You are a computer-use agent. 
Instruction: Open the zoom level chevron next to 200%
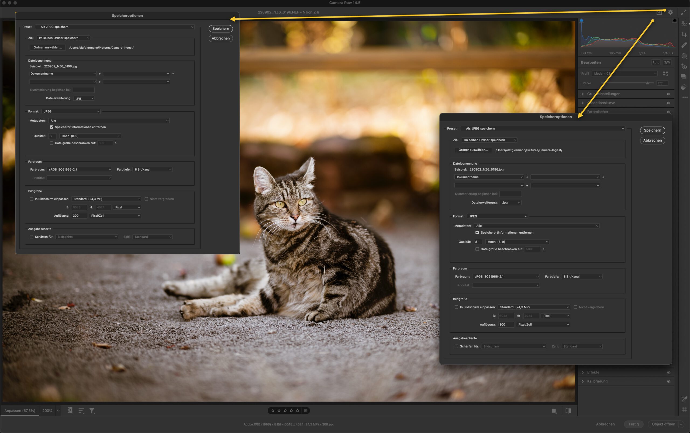tap(58, 411)
